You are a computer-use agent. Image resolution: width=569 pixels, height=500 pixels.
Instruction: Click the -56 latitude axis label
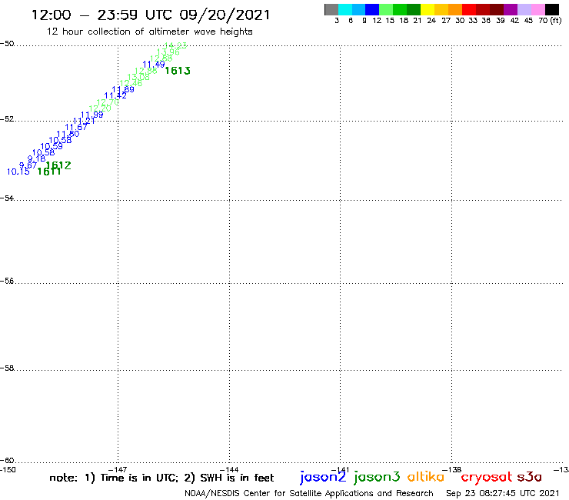pyautogui.click(x=7, y=281)
